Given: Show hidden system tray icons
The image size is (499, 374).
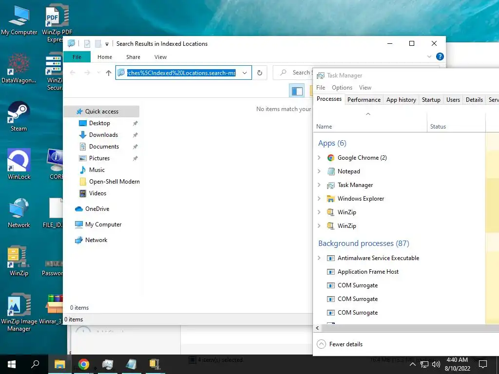Looking at the screenshot, I should tap(412, 364).
